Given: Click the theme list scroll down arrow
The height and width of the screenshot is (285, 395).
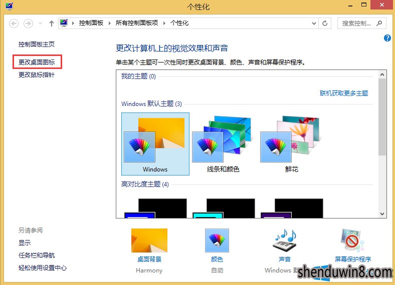Looking at the screenshot, I should [382, 214].
